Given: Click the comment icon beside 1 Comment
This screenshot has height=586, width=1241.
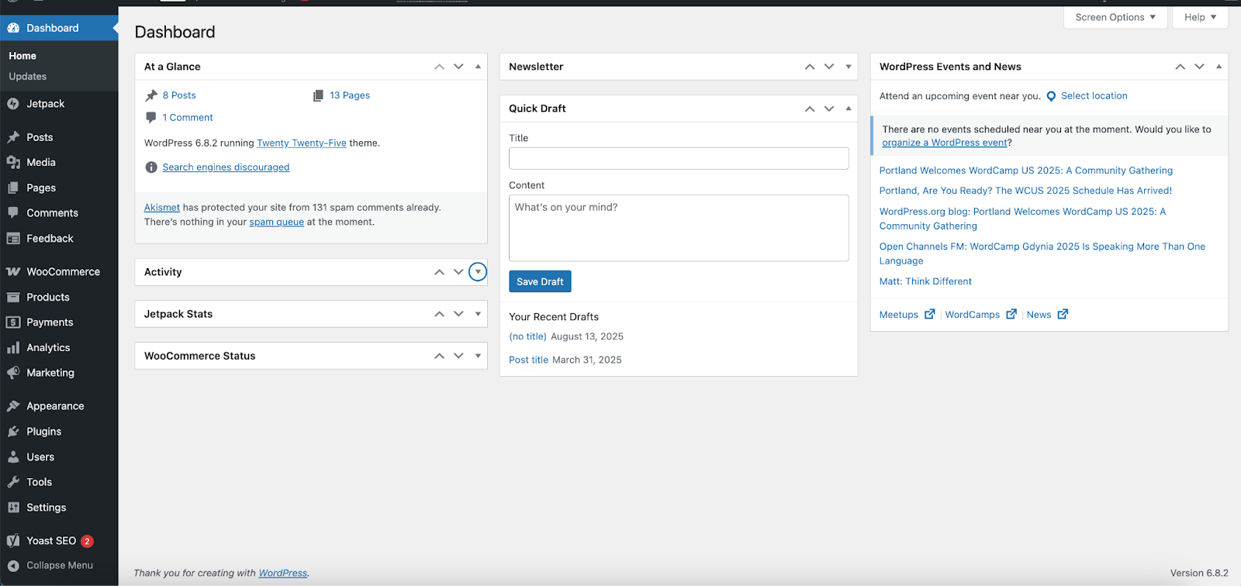Looking at the screenshot, I should [x=151, y=118].
